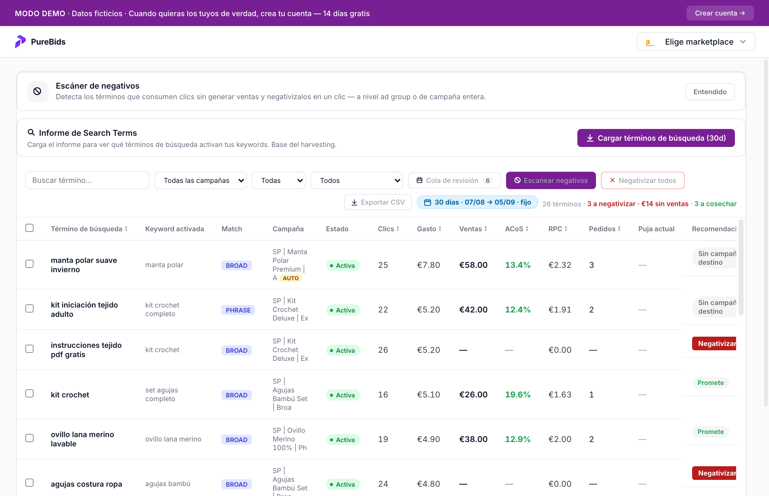
Task: Open the Cola de revisión queue
Action: tap(454, 180)
